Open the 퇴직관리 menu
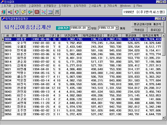This screenshot has height=125, width=167. (80, 6)
